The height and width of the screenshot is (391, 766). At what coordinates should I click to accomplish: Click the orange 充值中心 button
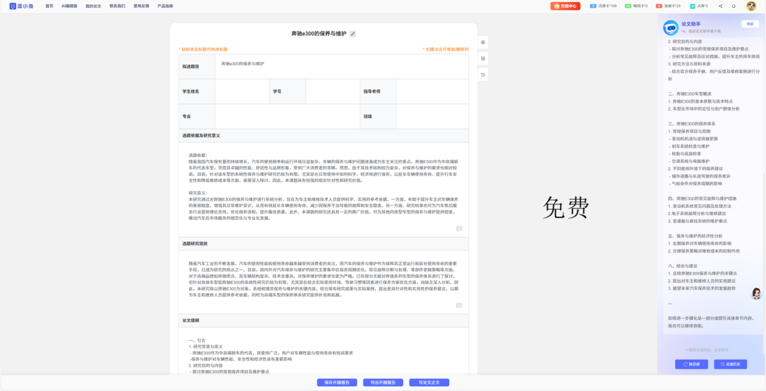coord(565,6)
